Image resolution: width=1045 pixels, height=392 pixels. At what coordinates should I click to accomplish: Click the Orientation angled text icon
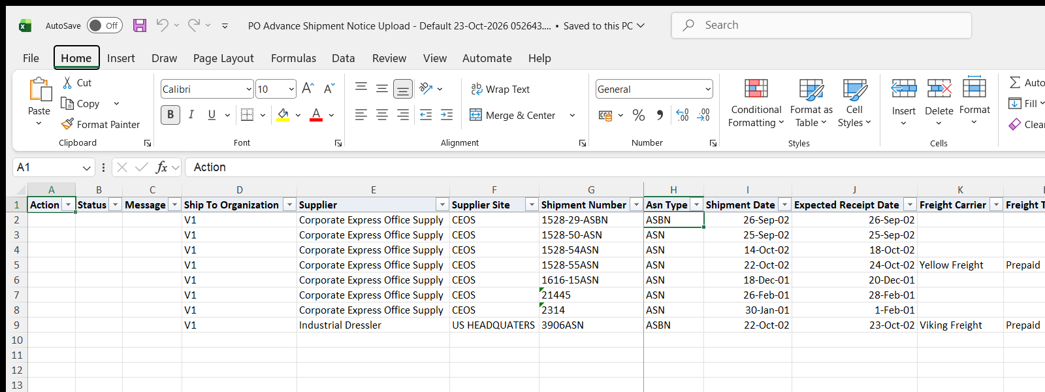(426, 88)
